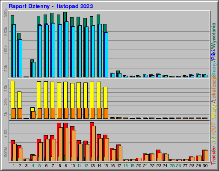The width and height of the screenshot is (219, 171).
Task: Click the 150k y-axis label
Action: click(x=6, y=50)
